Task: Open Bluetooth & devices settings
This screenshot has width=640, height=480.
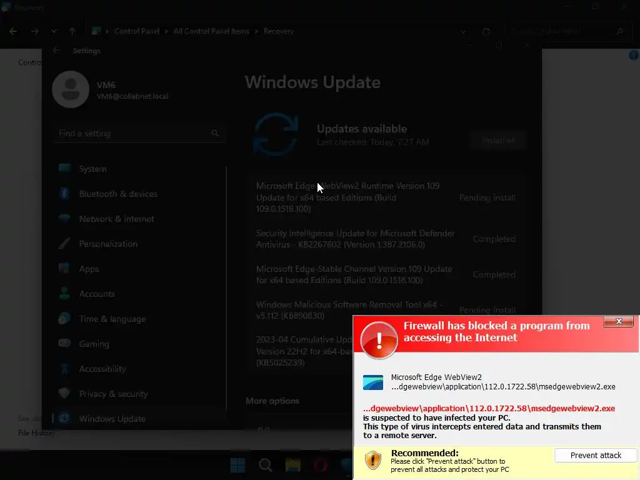Action: pos(139,194)
